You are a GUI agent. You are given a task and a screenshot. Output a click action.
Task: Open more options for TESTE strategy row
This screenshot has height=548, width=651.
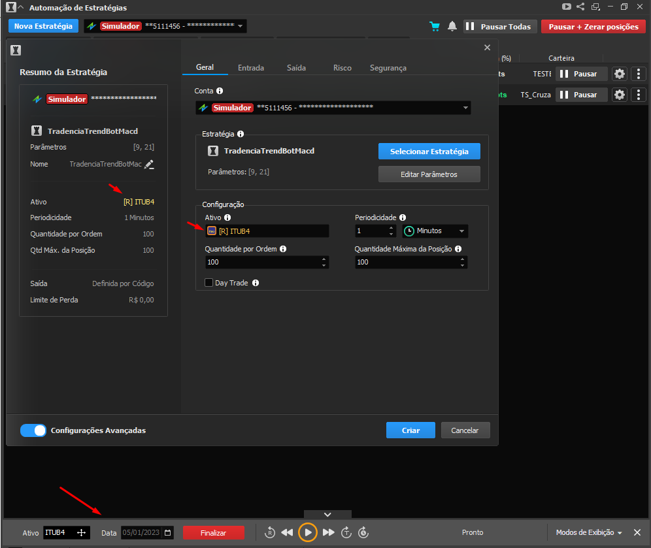tap(639, 74)
